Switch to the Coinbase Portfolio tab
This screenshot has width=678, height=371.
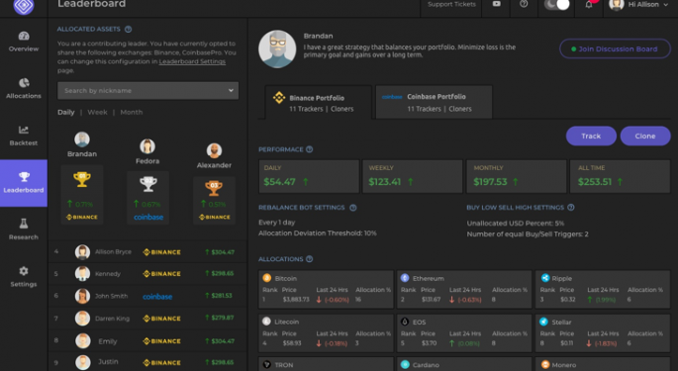click(x=434, y=102)
